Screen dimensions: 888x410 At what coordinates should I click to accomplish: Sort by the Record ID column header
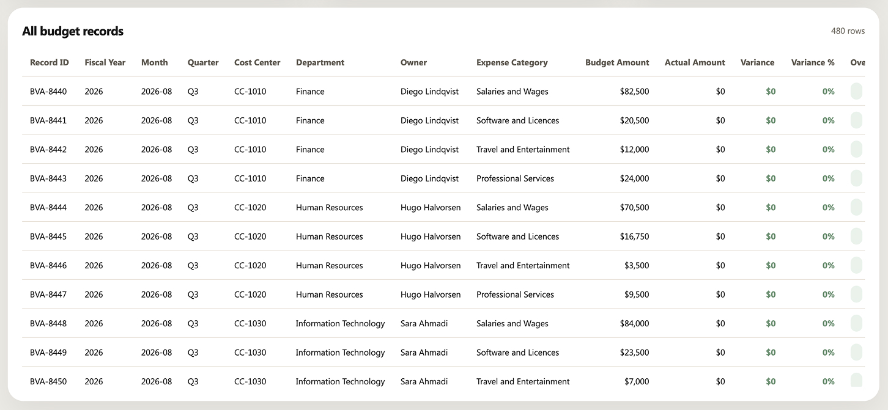pos(49,62)
